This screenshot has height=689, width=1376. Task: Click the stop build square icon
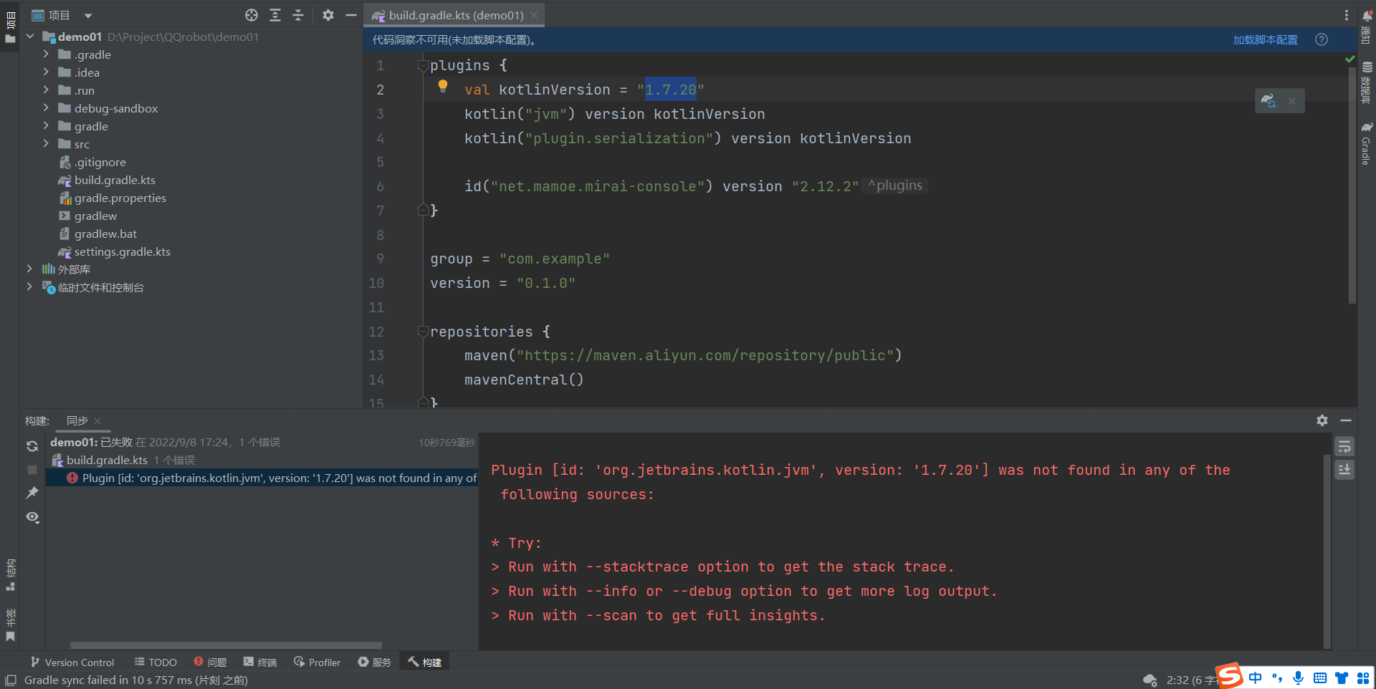[x=32, y=470]
